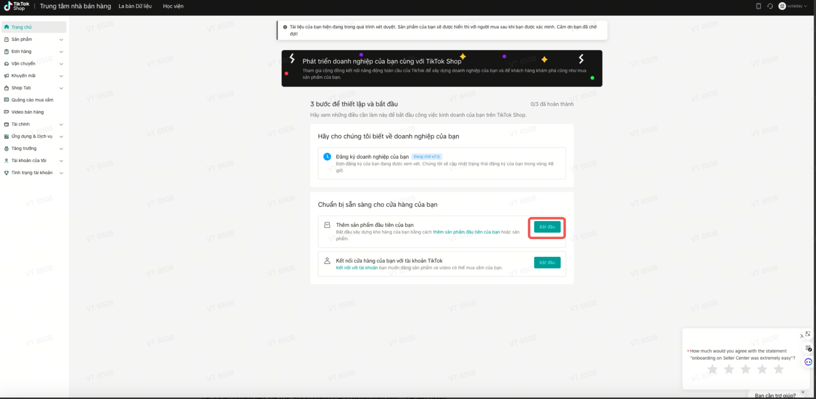This screenshot has width=816, height=399.
Task: Rate onboarding with the fifth star
Action: pyautogui.click(x=779, y=370)
